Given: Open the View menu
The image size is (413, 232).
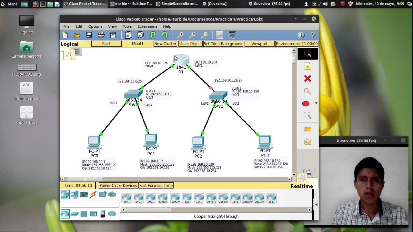Looking at the screenshot, I should [112, 26].
